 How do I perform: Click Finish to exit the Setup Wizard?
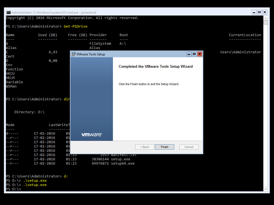pyautogui.click(x=164, y=147)
